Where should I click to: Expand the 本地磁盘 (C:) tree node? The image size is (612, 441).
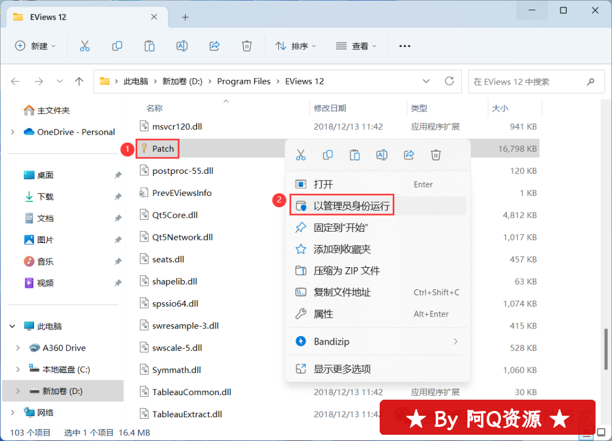pyautogui.click(x=18, y=370)
